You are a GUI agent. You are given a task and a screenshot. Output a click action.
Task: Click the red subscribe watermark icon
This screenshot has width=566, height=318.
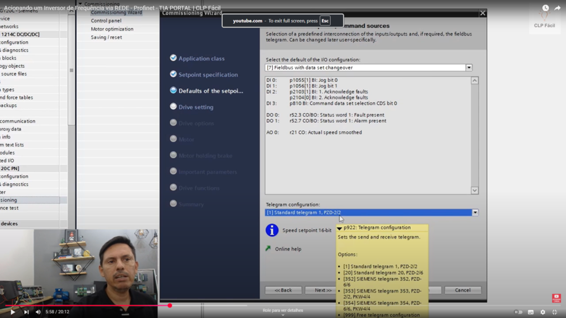point(556,298)
